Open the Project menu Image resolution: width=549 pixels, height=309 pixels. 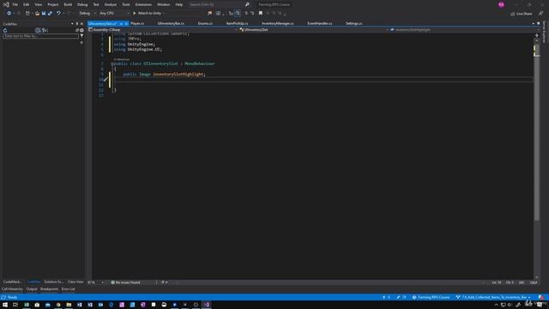[x=53, y=4]
